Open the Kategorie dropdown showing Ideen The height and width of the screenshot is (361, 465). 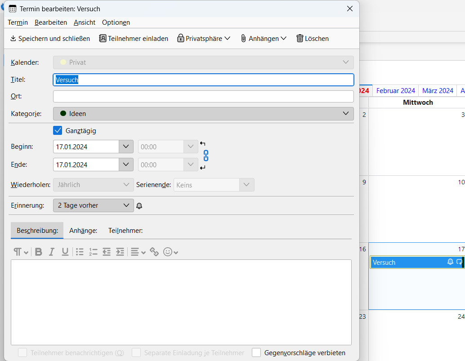click(203, 114)
